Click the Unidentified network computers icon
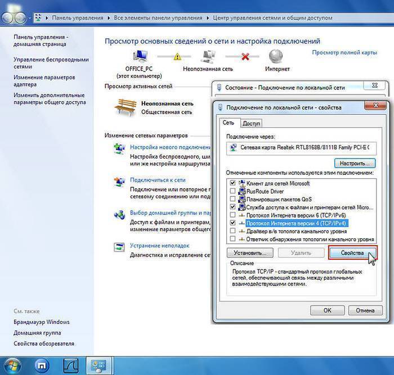Screen dimensions: 394x375 pyautogui.click(x=208, y=56)
